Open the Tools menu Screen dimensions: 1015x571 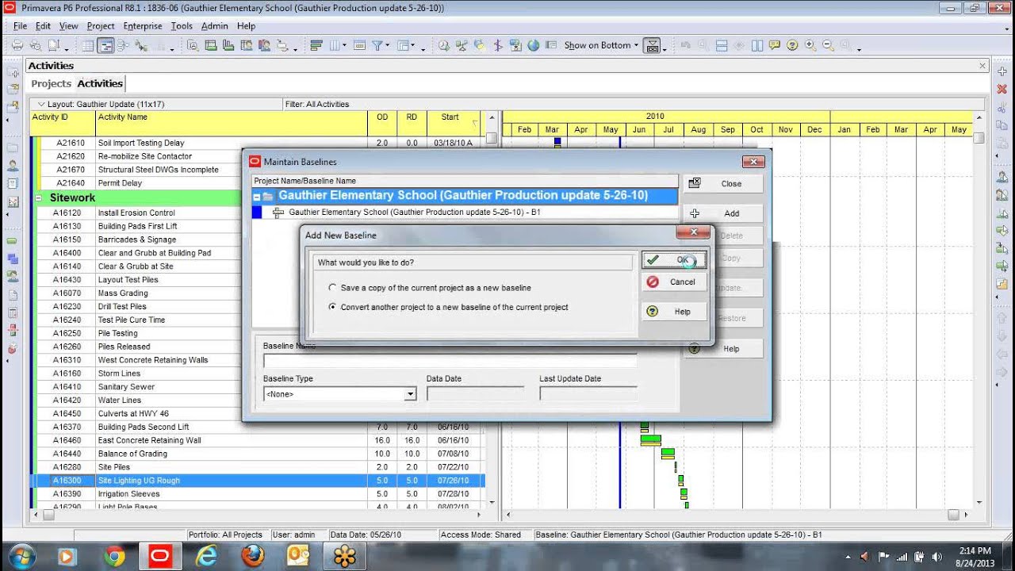click(182, 26)
